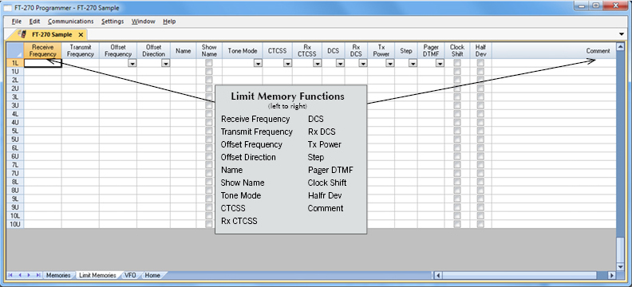Click the Comment column header
The image size is (632, 287).
tap(554, 51)
